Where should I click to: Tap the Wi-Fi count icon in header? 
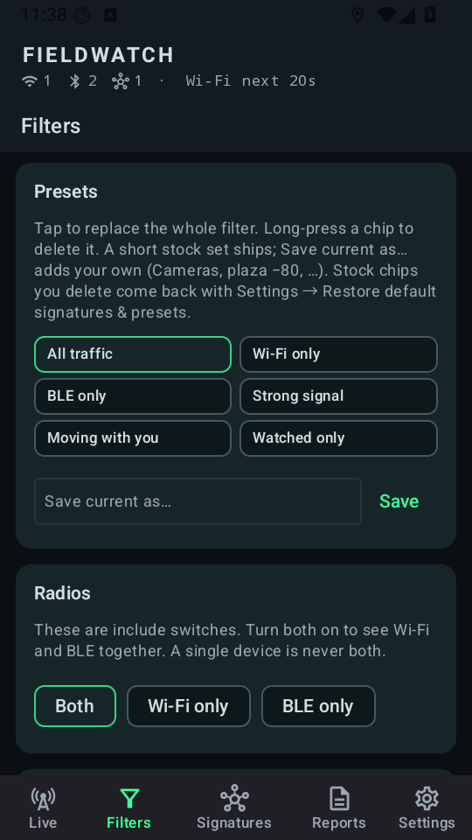tap(30, 80)
